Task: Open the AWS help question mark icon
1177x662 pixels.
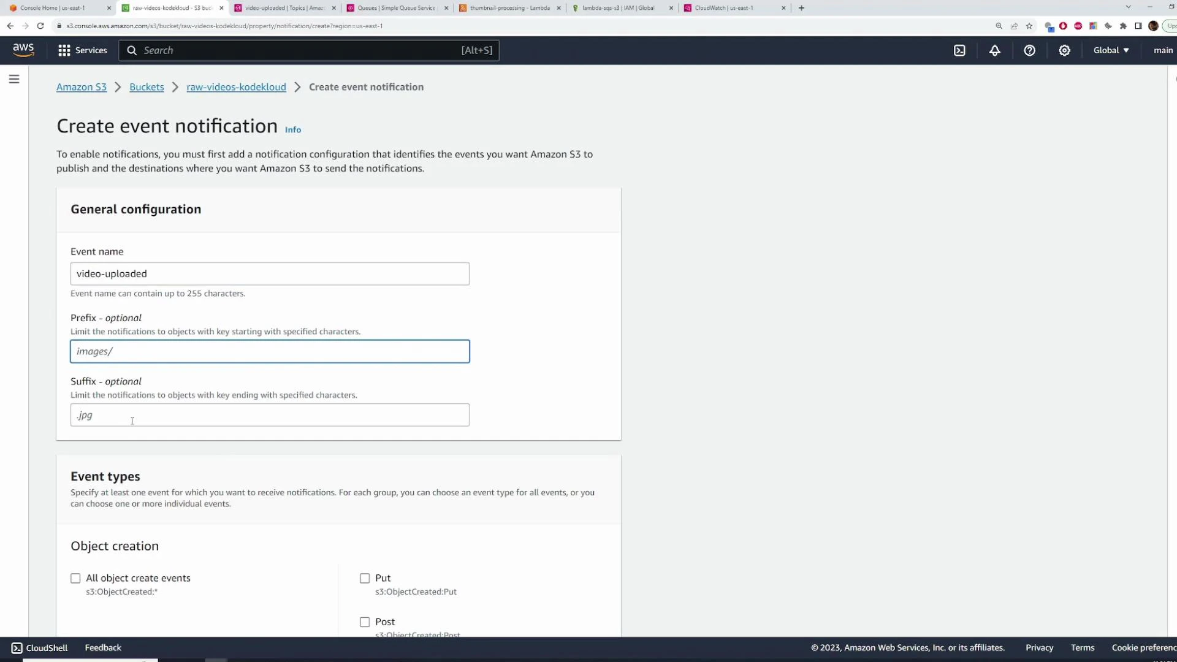Action: (x=1029, y=50)
